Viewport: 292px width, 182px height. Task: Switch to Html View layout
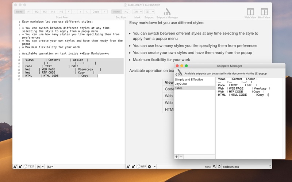pos(264,12)
